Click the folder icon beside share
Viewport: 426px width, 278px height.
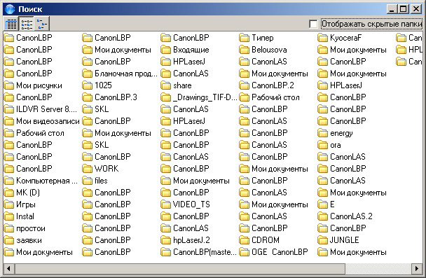[x=166, y=85]
